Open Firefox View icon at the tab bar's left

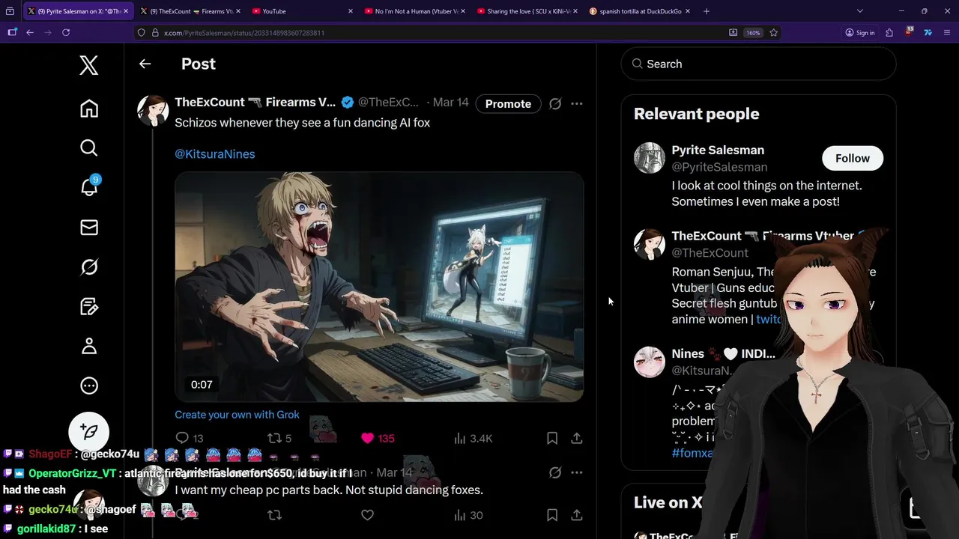click(x=10, y=11)
